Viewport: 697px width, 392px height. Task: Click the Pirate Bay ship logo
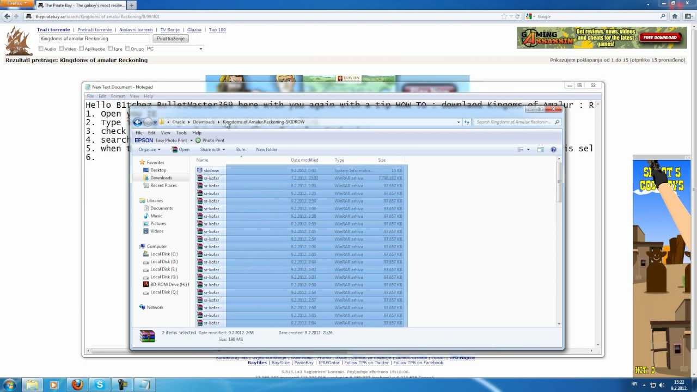(x=19, y=41)
